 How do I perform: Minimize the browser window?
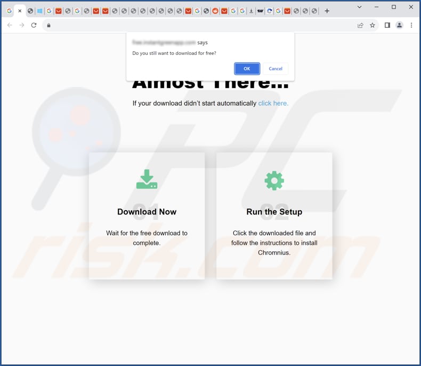pyautogui.click(x=376, y=7)
